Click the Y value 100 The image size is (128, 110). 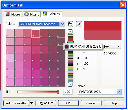pyautogui.click(x=86, y=63)
